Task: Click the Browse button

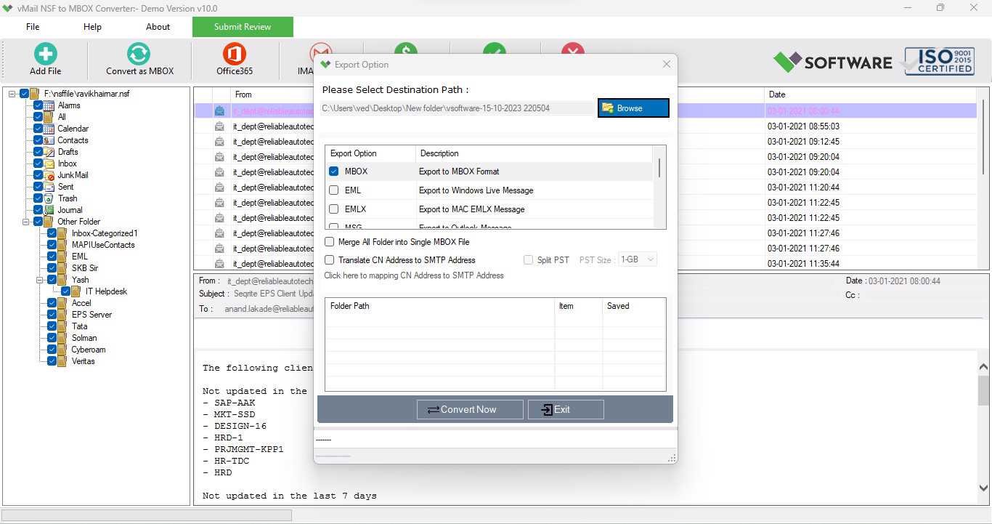Action: pyautogui.click(x=633, y=108)
